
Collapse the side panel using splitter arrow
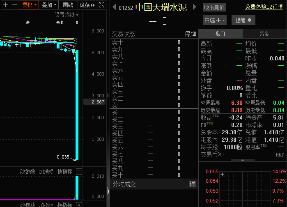(x=108, y=191)
